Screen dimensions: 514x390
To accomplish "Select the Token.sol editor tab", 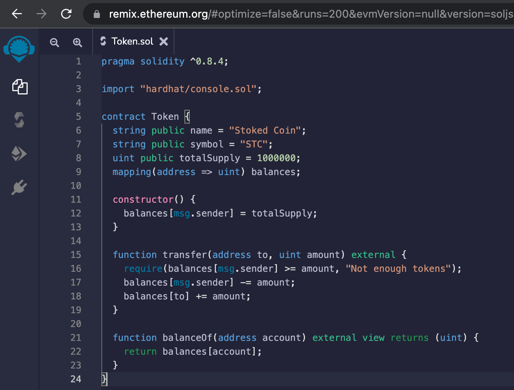I will click(x=132, y=41).
